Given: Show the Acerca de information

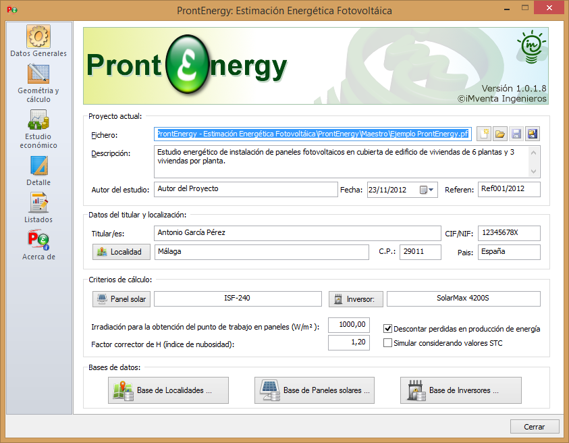Looking at the screenshot, I should [x=38, y=245].
